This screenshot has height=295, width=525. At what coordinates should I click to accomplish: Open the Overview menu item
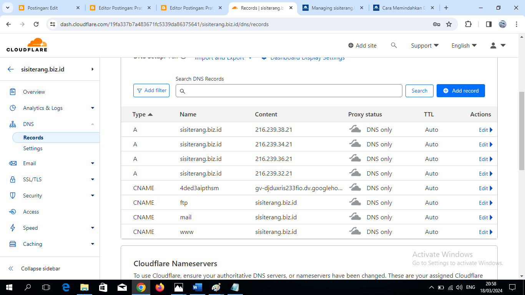point(34,92)
